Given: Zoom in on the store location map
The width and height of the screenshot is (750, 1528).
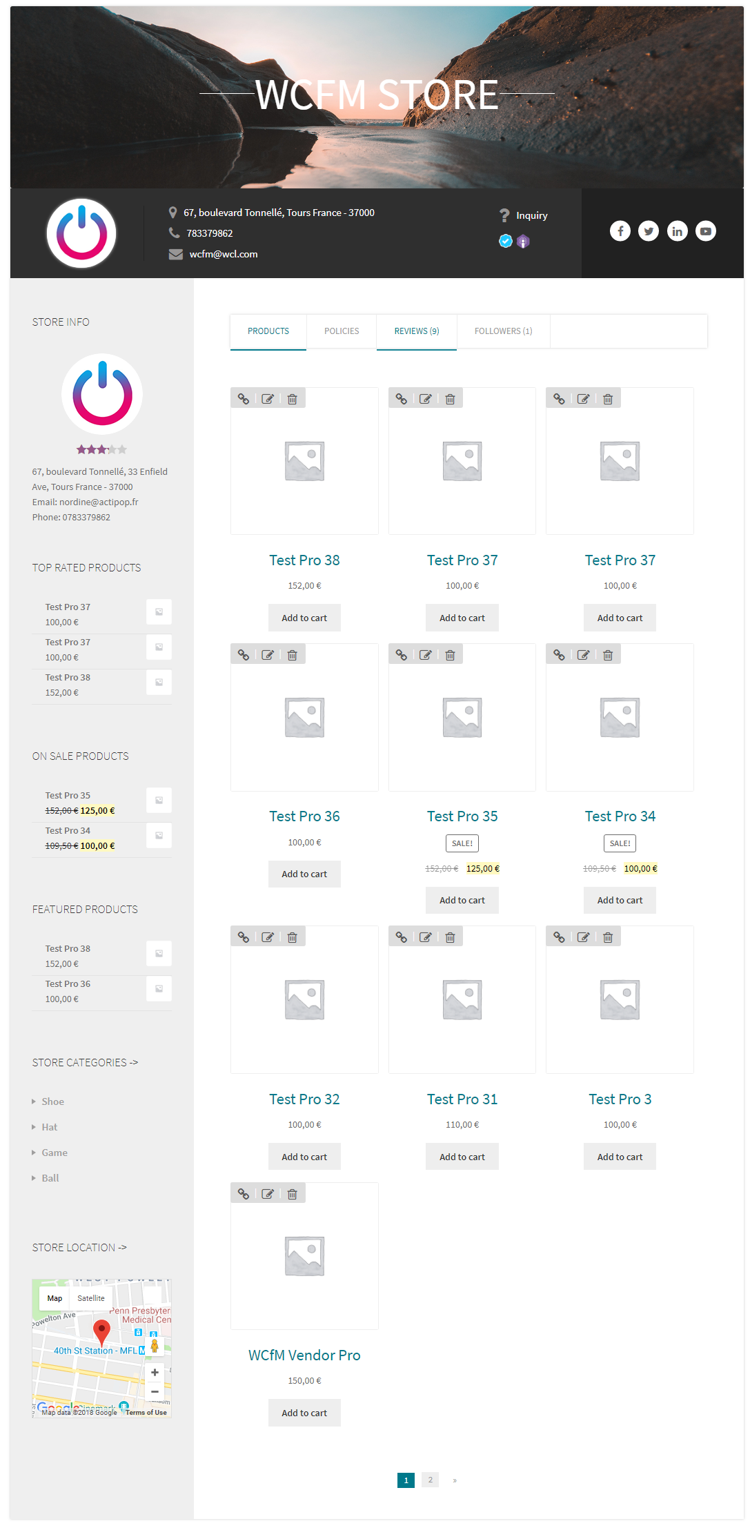Looking at the screenshot, I should click(155, 1373).
